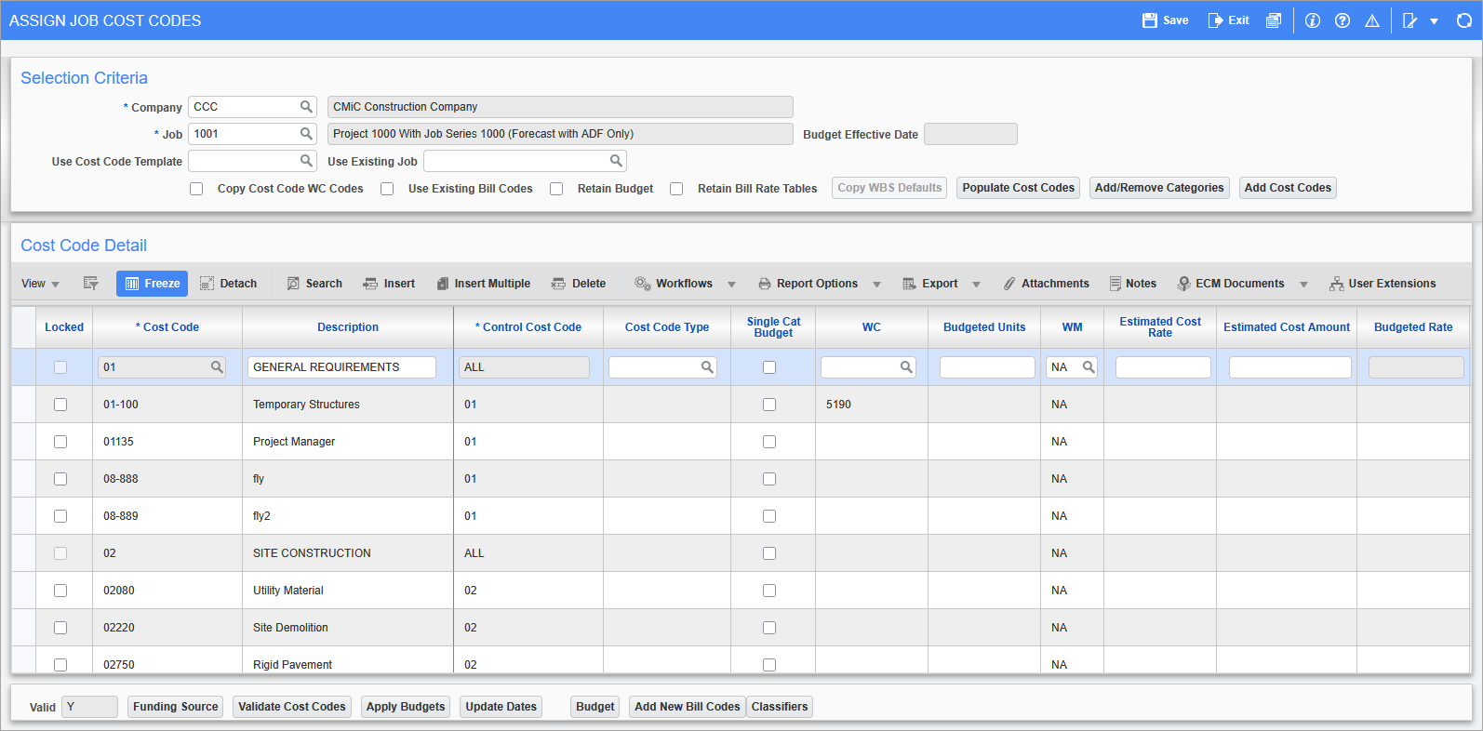This screenshot has width=1483, height=731.
Task: Open the Workflows menu
Action: pyautogui.click(x=674, y=284)
